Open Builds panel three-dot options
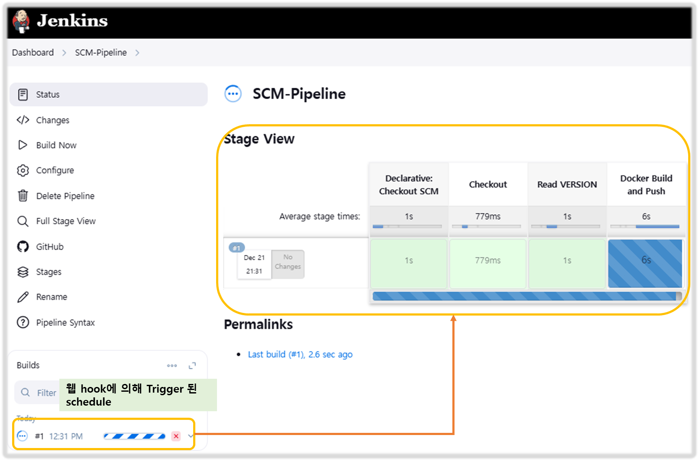699x461 pixels. tap(172, 366)
